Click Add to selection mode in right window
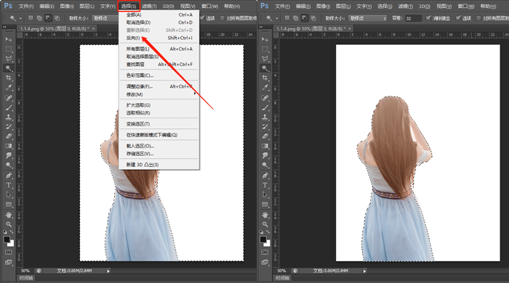The image size is (509, 283). point(296,18)
